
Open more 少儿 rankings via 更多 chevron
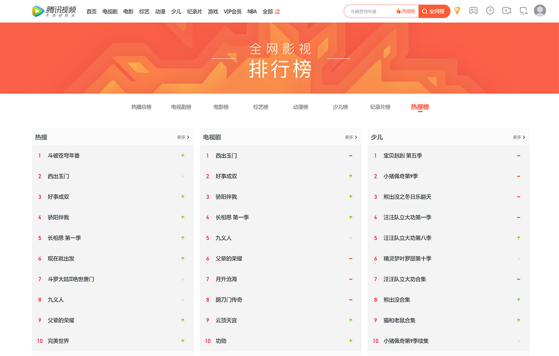point(516,137)
